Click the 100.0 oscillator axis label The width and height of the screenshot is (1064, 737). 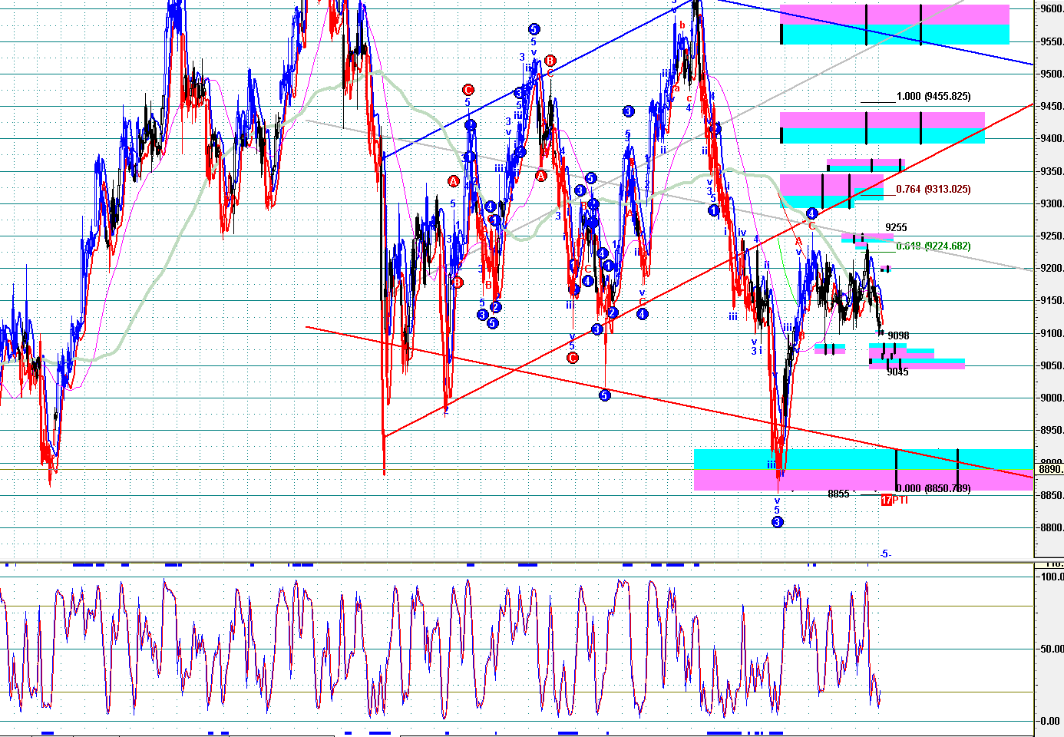(x=1052, y=577)
